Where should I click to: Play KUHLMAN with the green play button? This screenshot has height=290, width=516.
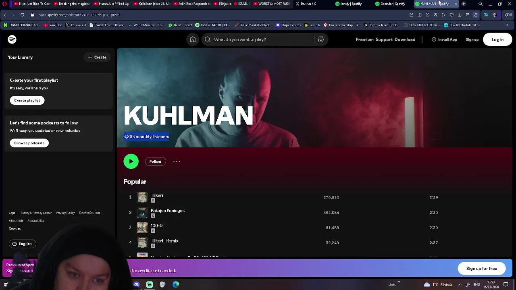point(131,161)
